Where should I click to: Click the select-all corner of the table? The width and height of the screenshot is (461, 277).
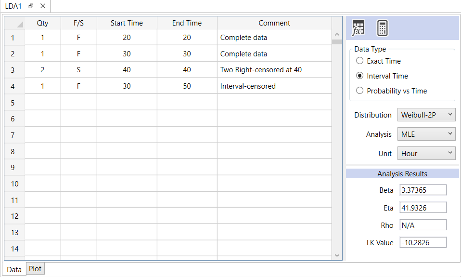[x=14, y=23]
